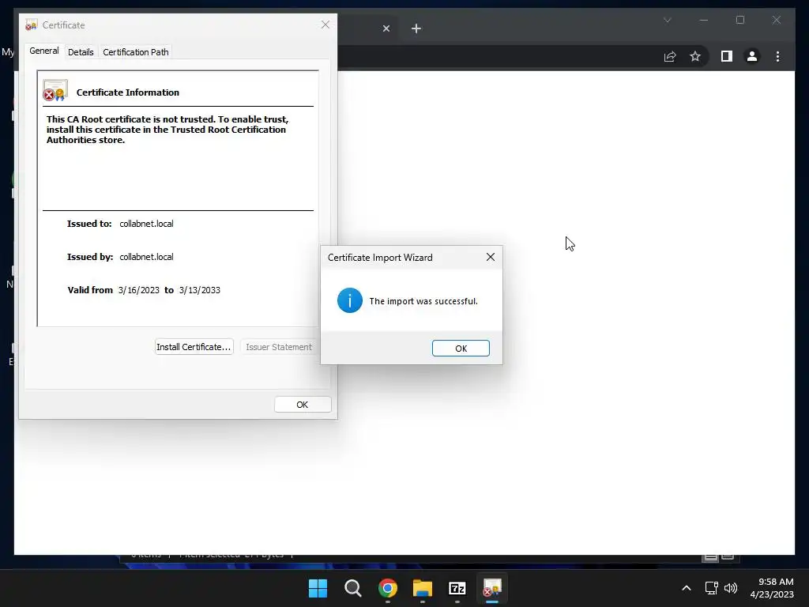Switch to the Details tab

click(x=81, y=52)
